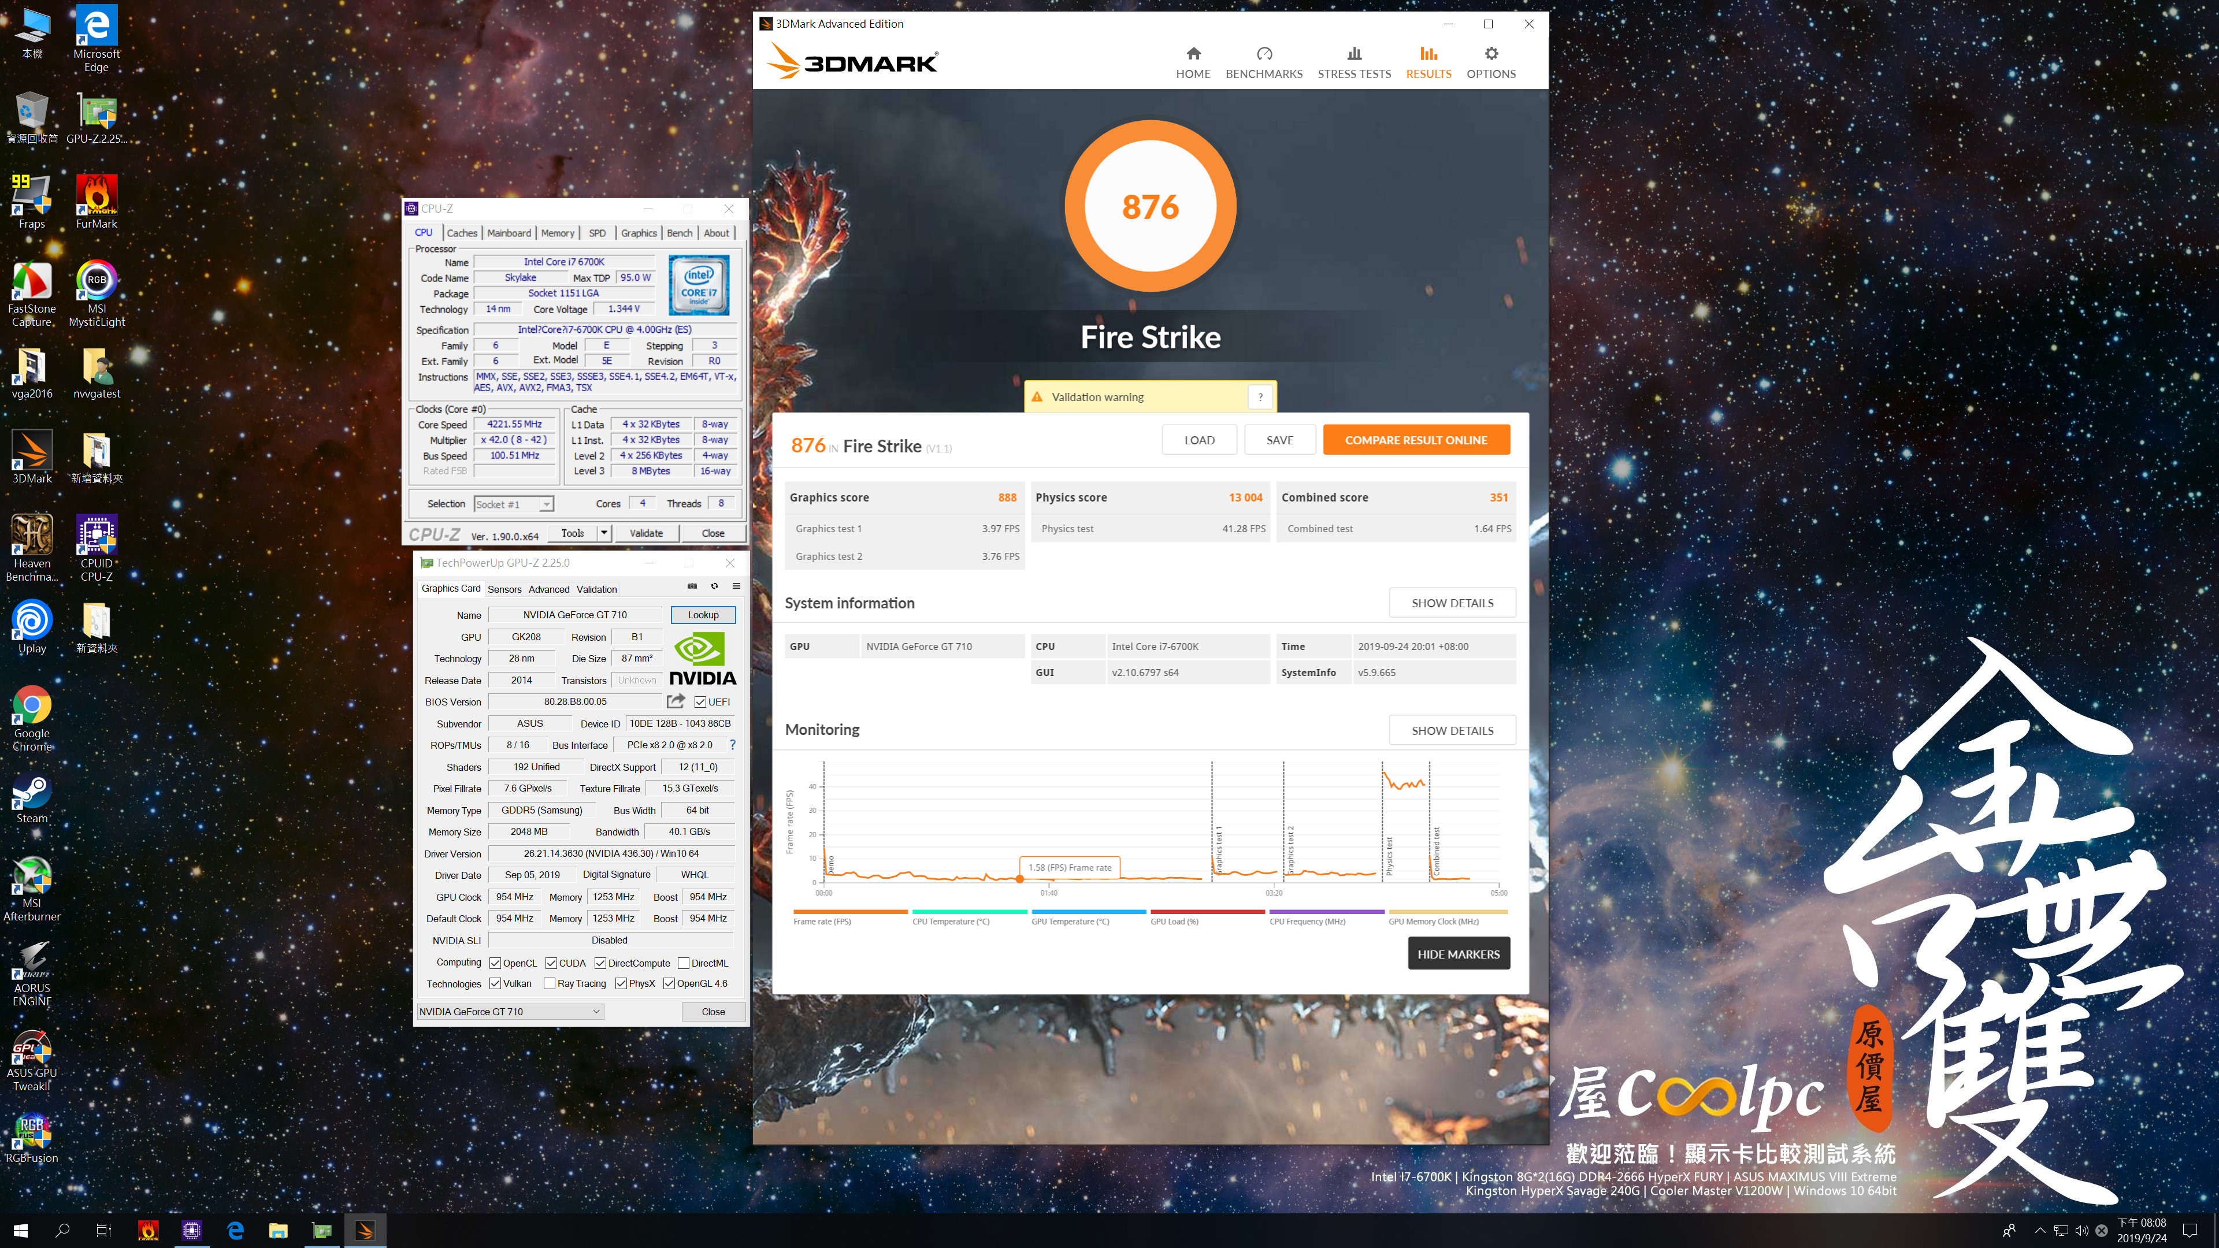Click the SAVE button in 3DMark
The width and height of the screenshot is (2219, 1248).
coord(1280,440)
